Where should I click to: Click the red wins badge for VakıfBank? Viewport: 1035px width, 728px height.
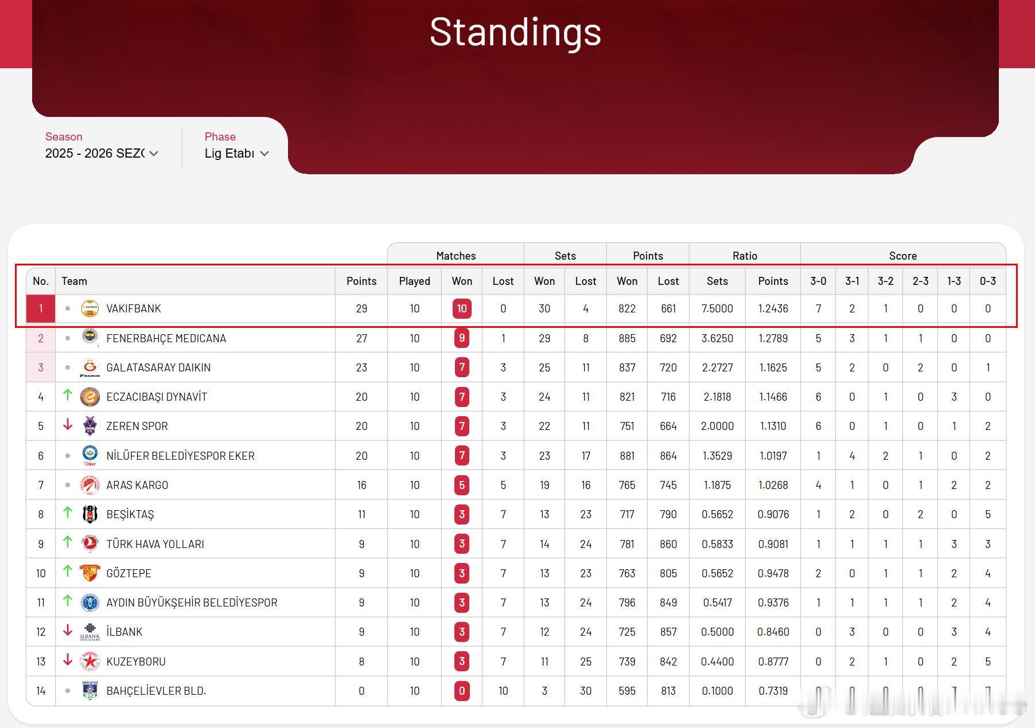pyautogui.click(x=462, y=308)
